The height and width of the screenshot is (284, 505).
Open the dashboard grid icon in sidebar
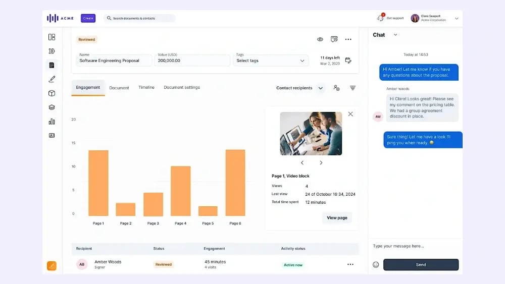[52, 37]
